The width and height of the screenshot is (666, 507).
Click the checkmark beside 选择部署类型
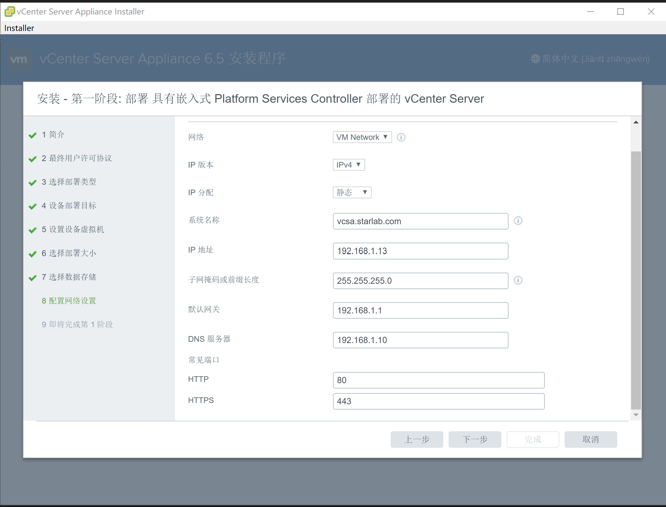[33, 183]
